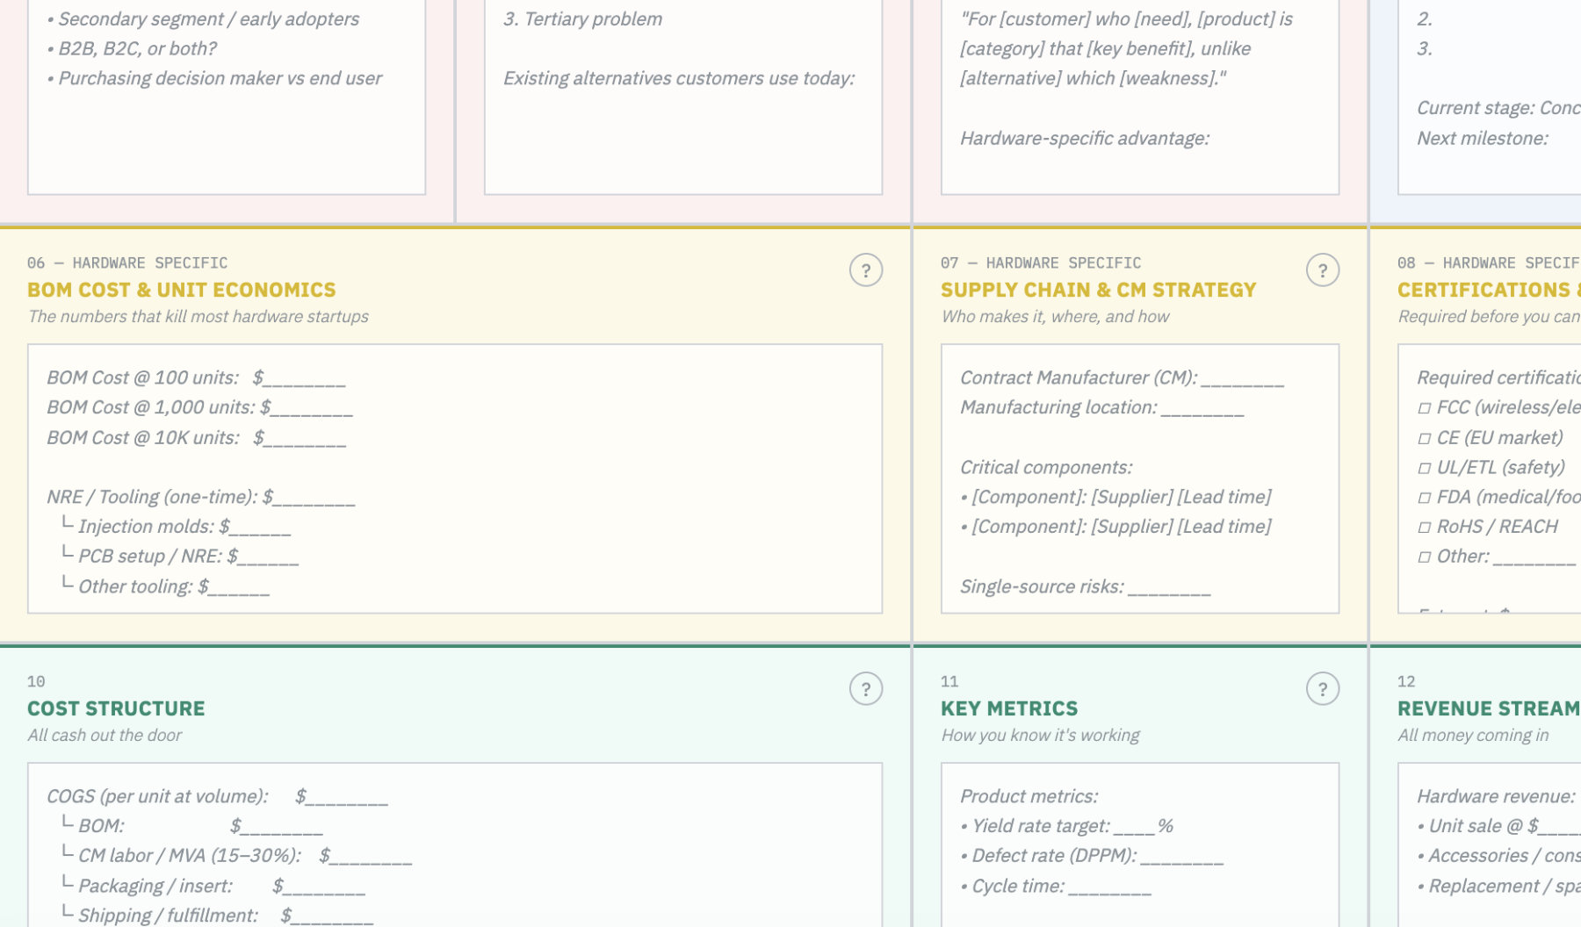Click the Purchasing decision maker vs end user line
This screenshot has height=927, width=1581.
[x=220, y=78]
